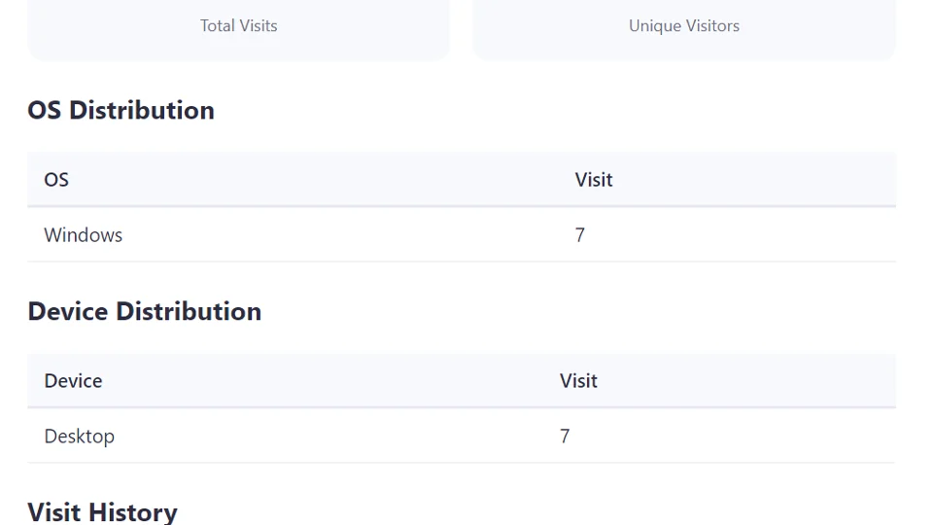Select the OS Distribution heading
The width and height of the screenshot is (933, 525).
click(121, 110)
